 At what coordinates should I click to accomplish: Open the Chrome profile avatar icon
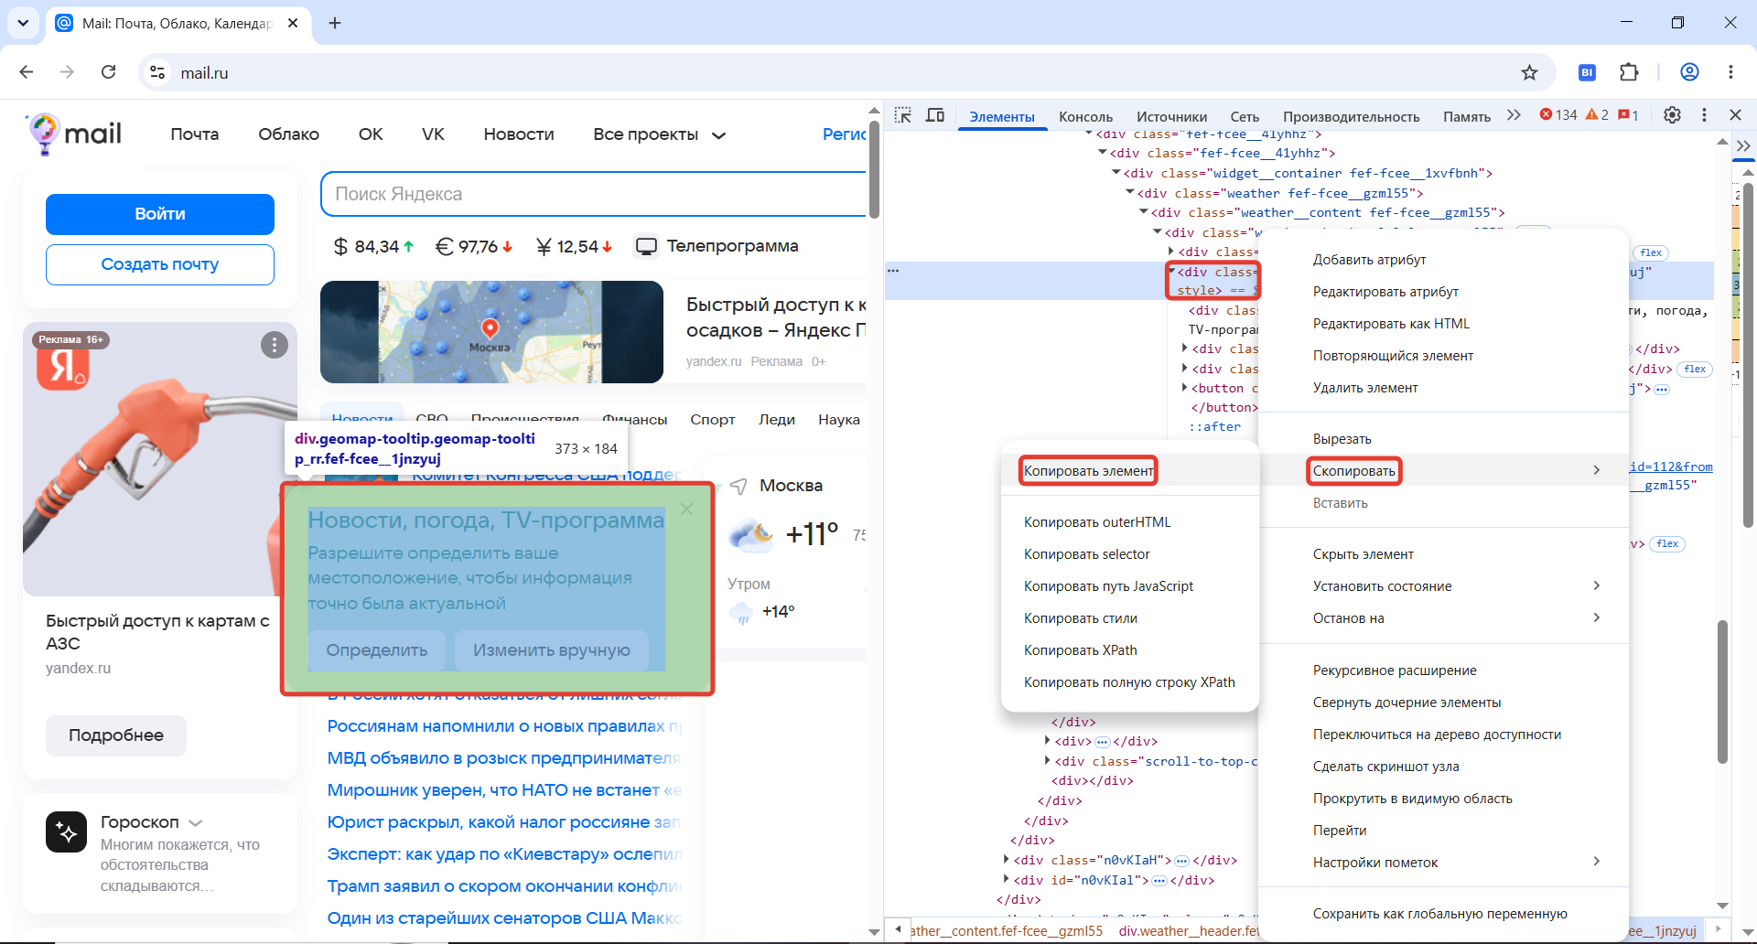coord(1689,72)
